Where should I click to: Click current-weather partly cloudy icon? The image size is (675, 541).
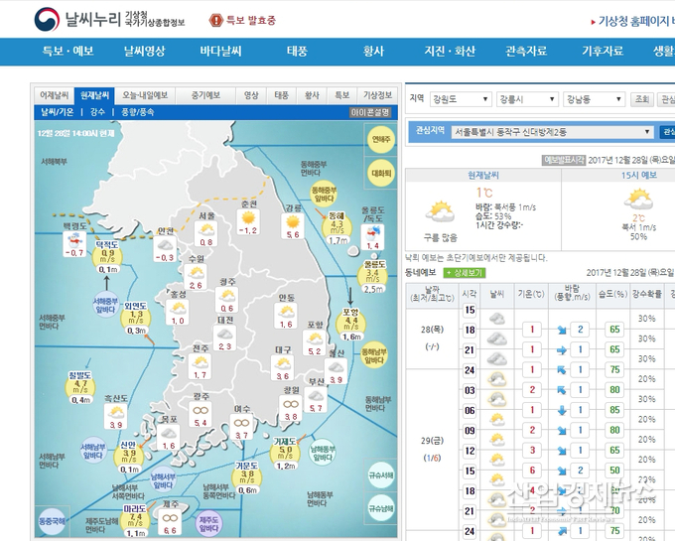(440, 212)
